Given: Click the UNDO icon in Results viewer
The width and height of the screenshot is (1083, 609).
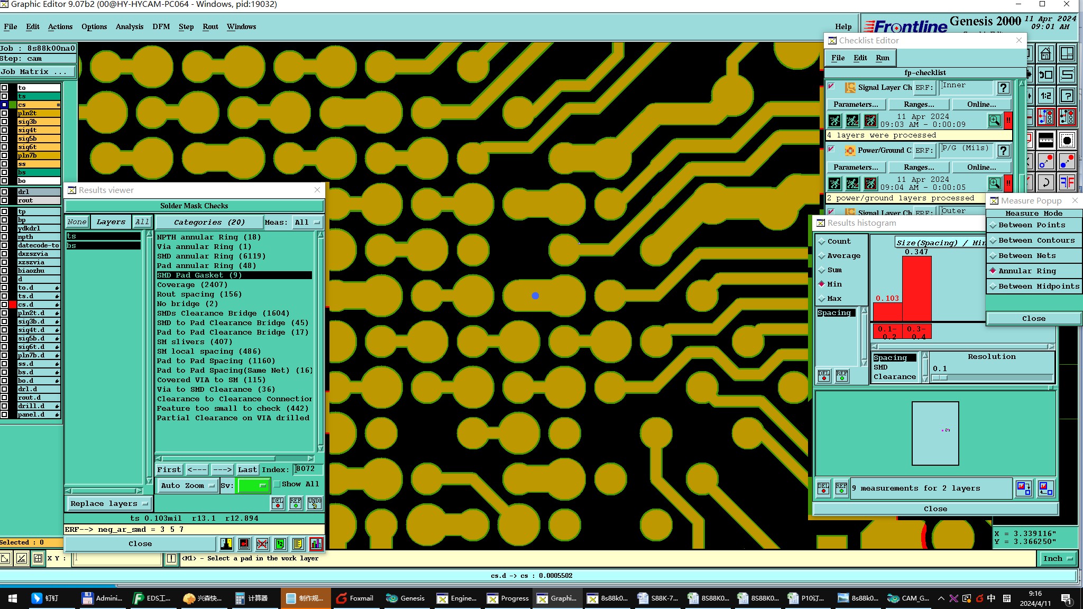Looking at the screenshot, I should point(314,503).
